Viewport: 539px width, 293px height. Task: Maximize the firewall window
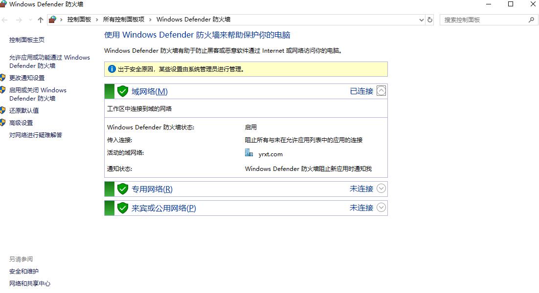(511, 4)
